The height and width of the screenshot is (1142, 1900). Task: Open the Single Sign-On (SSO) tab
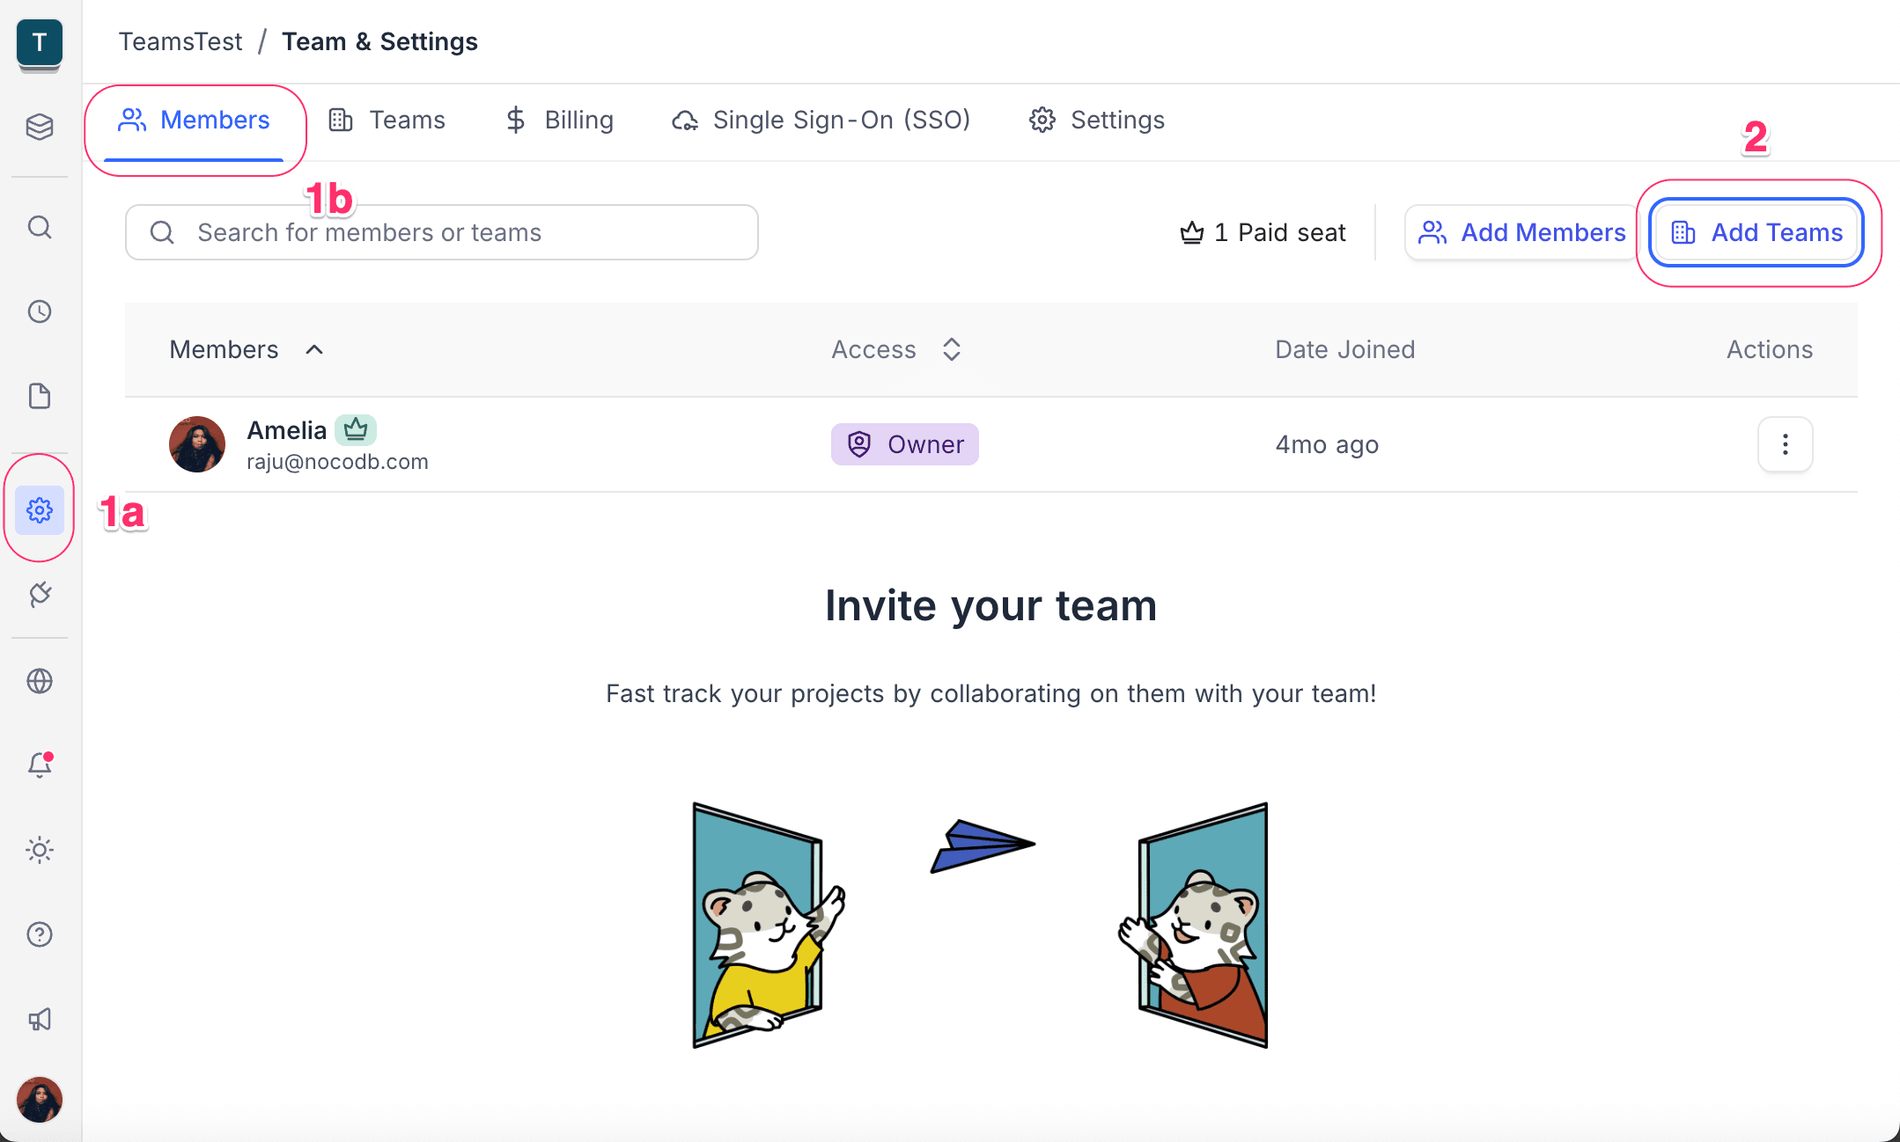point(821,121)
